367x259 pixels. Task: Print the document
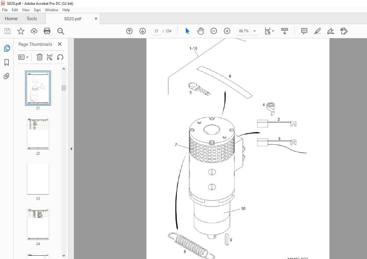(x=47, y=31)
